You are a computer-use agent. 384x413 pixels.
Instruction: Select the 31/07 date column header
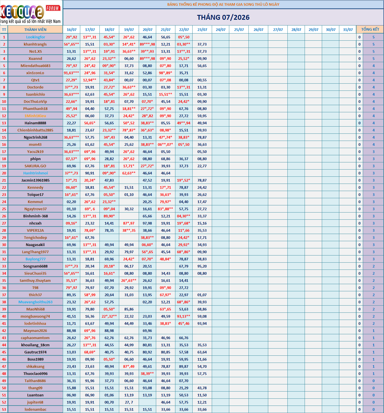click(348, 29)
